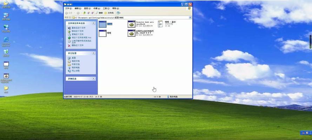Click the My Computer desktop icon
The width and height of the screenshot is (312, 140).
click(x=6, y=15)
